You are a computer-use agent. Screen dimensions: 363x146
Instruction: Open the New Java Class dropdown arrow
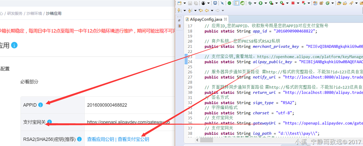pyautogui.click(x=333, y=3)
